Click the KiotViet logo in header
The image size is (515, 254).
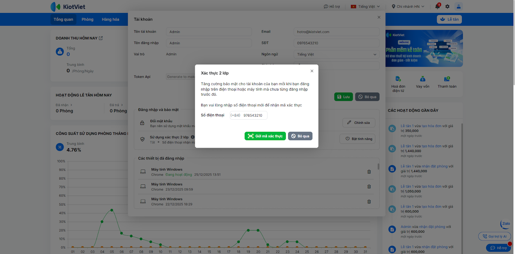coord(68,7)
